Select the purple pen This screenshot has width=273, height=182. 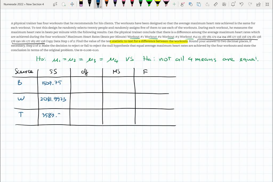click(x=115, y=3)
